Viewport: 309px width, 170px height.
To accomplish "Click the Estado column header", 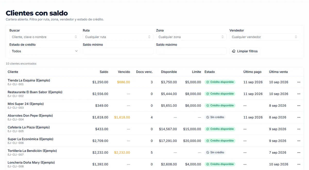I will click(210, 72).
